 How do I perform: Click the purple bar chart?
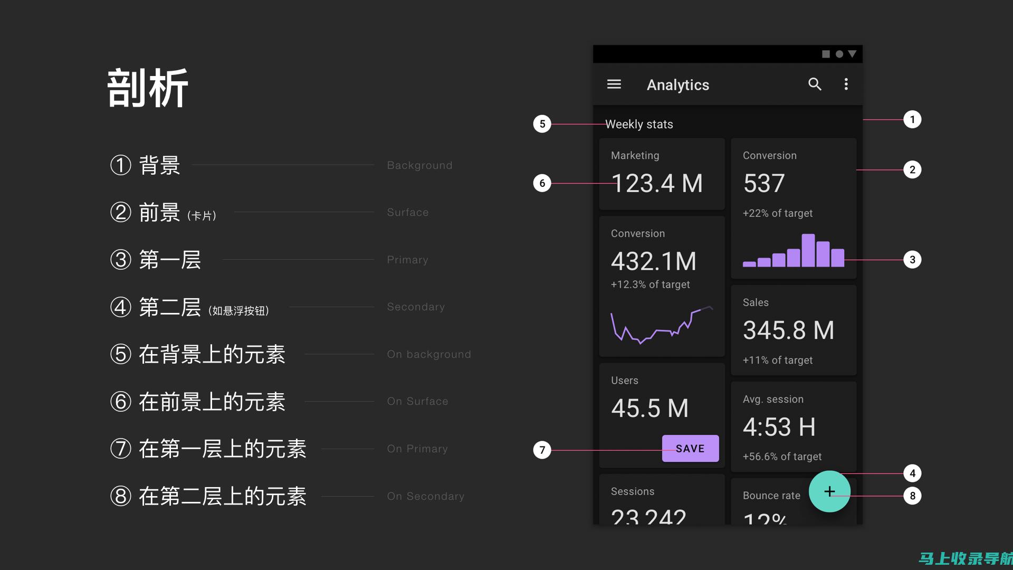794,250
